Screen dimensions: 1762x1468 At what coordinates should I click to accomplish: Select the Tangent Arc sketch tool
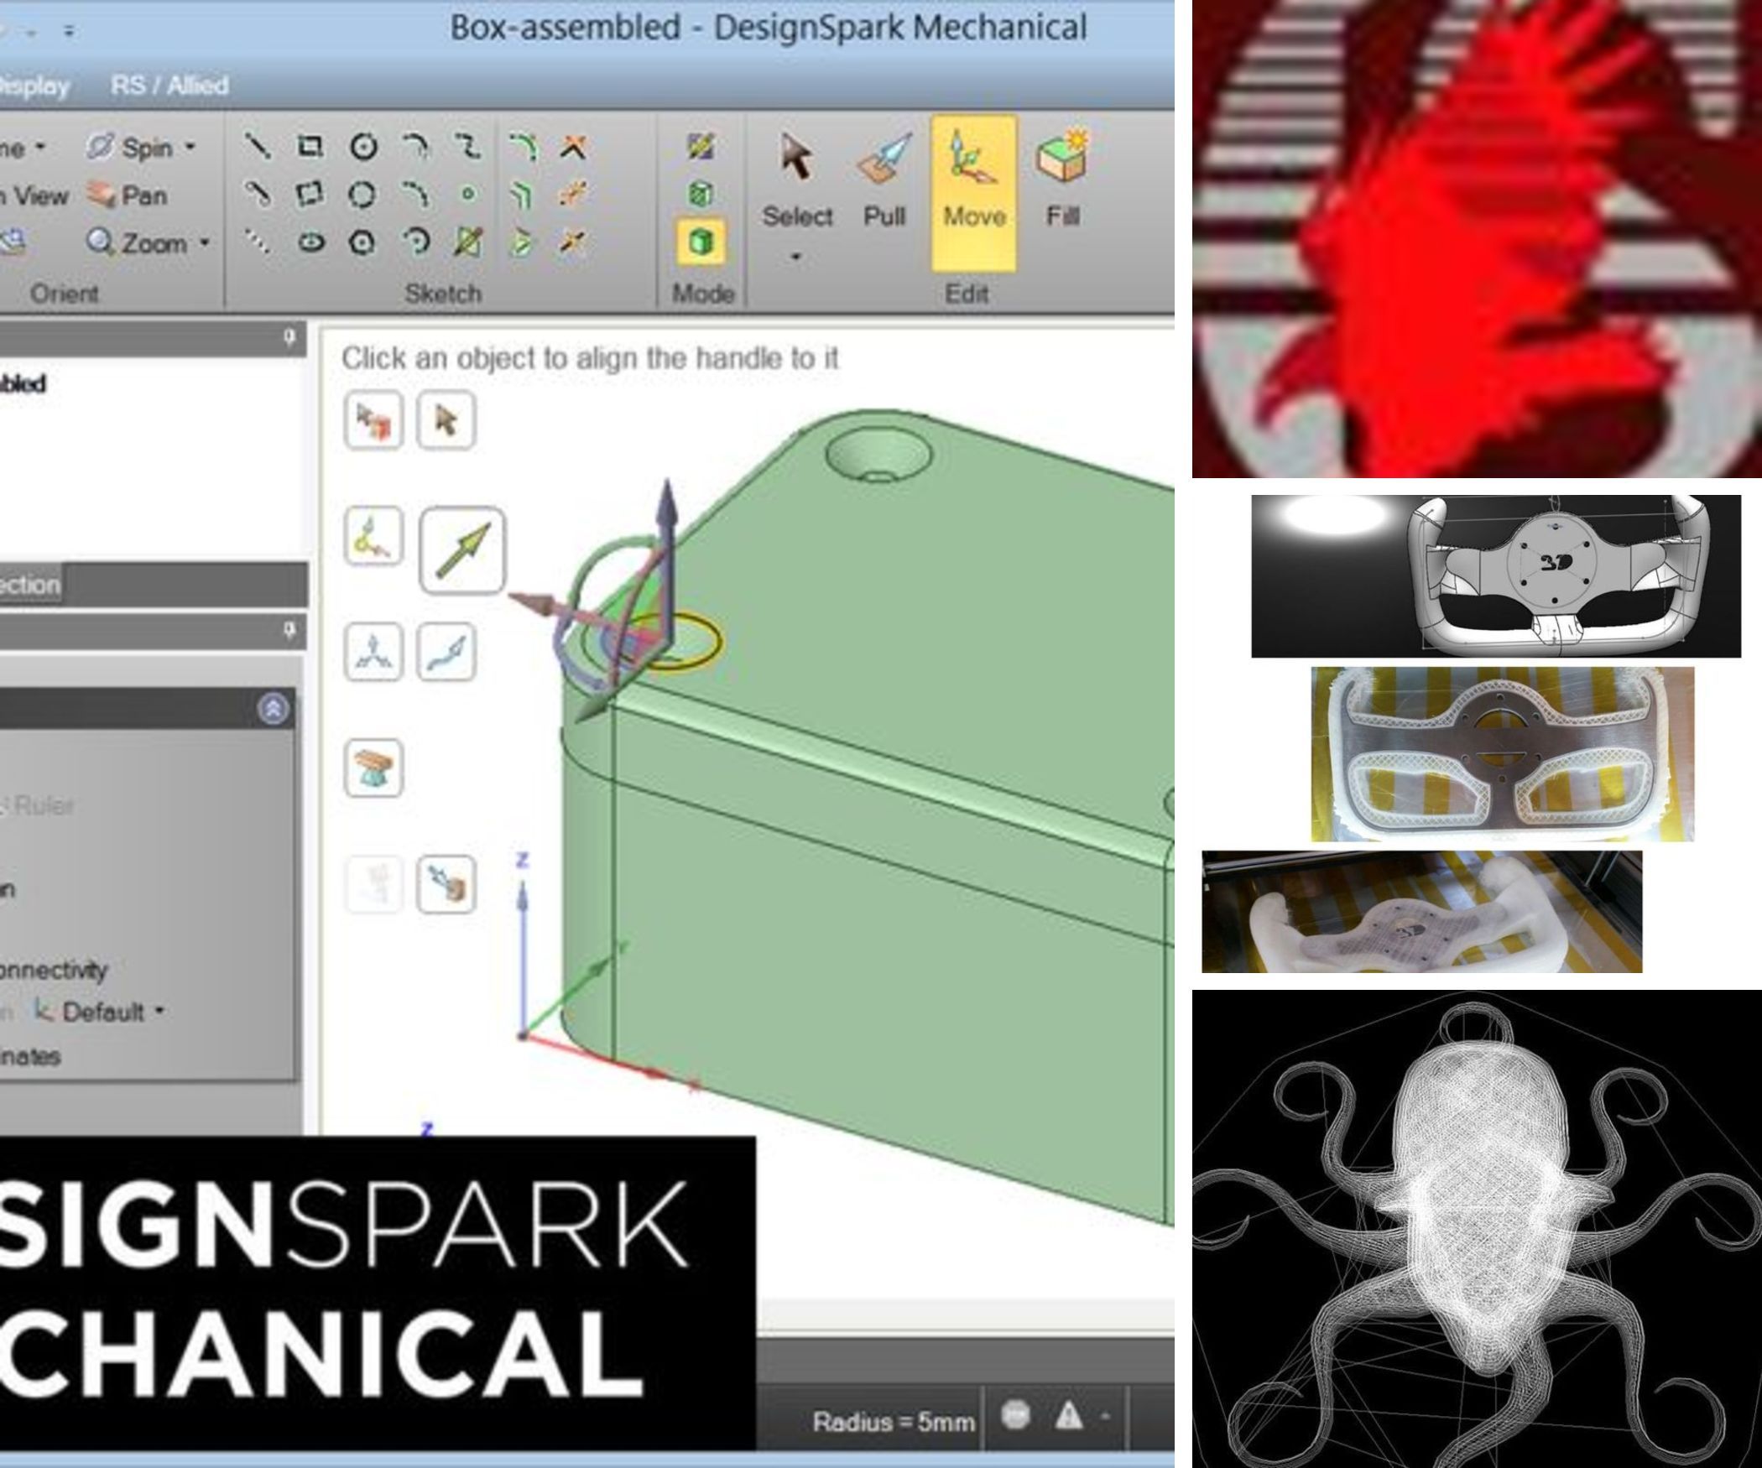414,148
